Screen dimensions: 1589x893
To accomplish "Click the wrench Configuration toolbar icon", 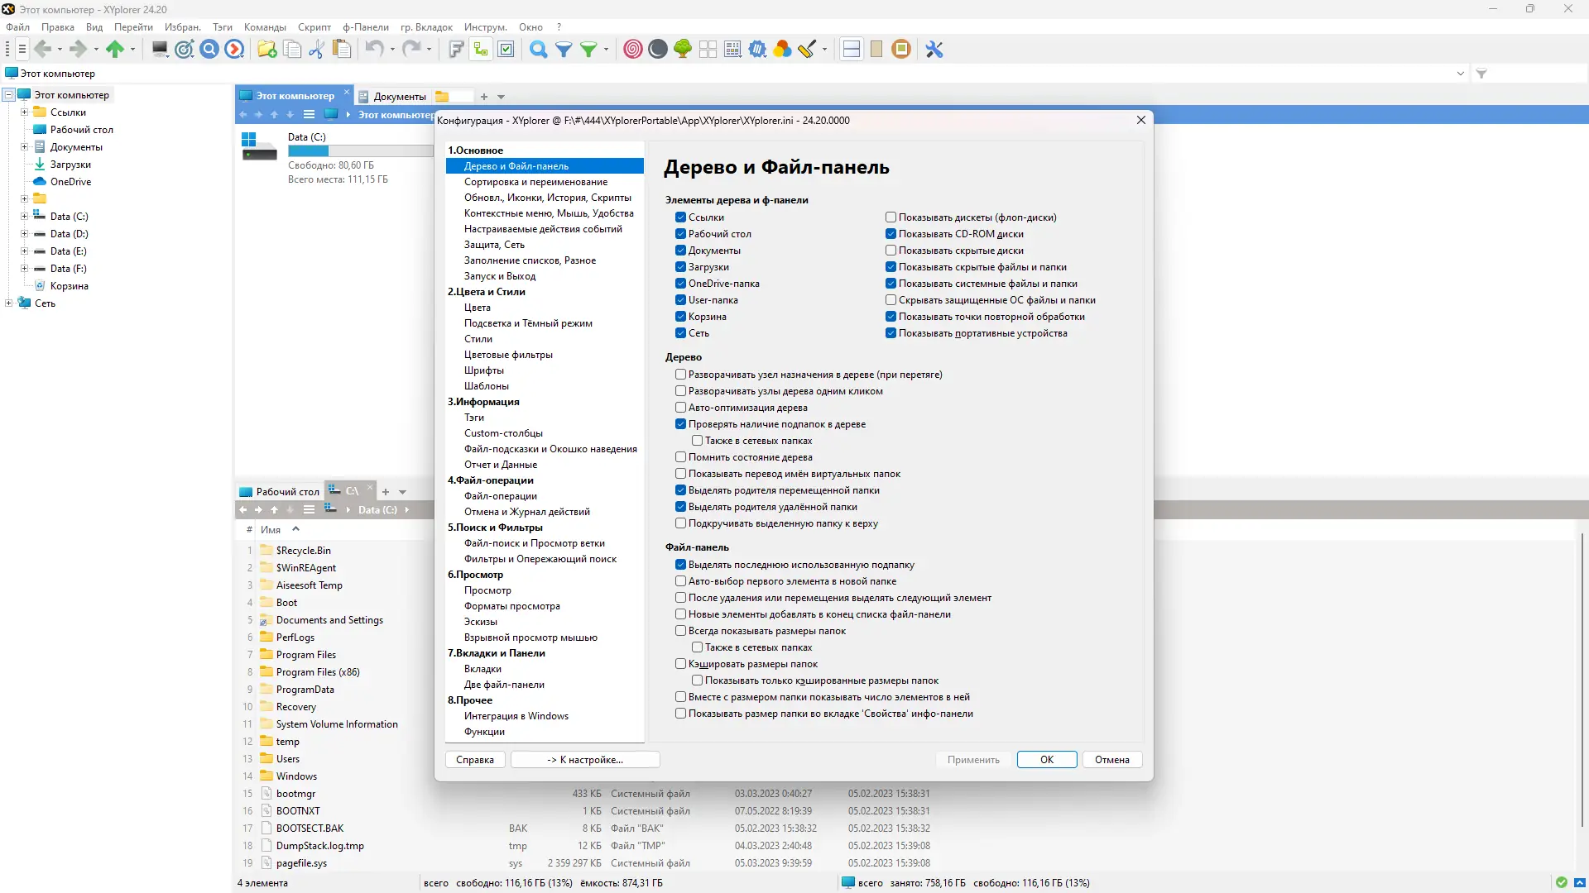I will tap(934, 50).
